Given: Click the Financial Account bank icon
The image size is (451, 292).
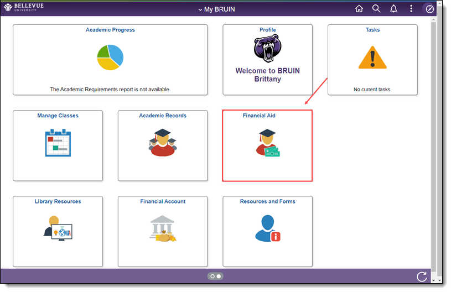Looking at the screenshot, I should pyautogui.click(x=163, y=228).
